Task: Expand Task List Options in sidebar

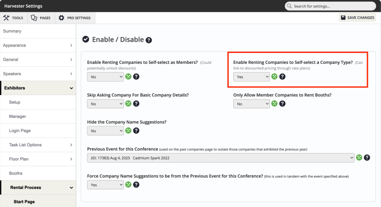Action: coord(38,145)
